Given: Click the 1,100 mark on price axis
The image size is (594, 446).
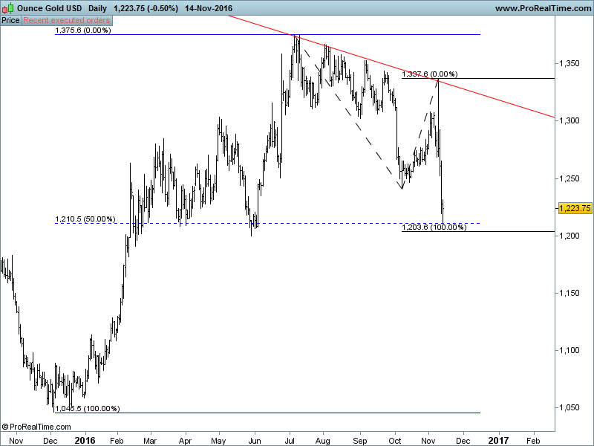Looking at the screenshot, I should (569, 350).
